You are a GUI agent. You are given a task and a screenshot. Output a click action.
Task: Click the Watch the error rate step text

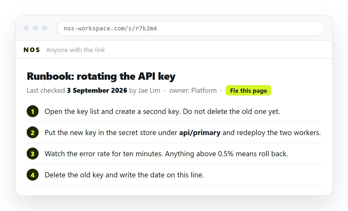pyautogui.click(x=166, y=154)
